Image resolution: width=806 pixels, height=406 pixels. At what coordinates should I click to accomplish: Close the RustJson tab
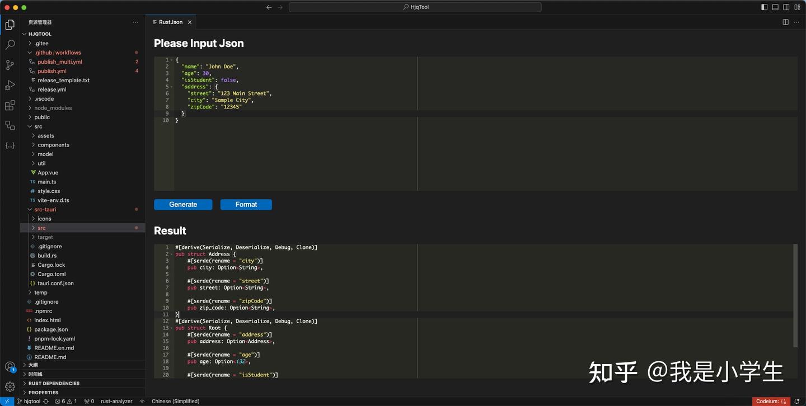190,22
